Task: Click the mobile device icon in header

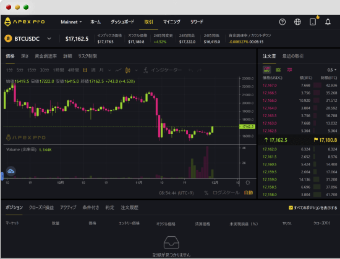Action: (x=313, y=22)
